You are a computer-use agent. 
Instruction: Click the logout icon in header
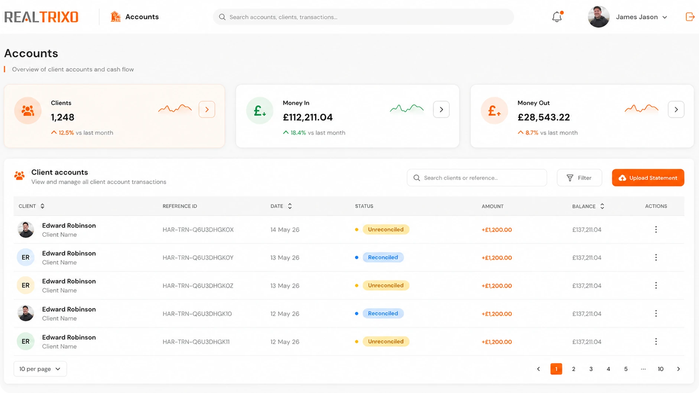pyautogui.click(x=690, y=17)
